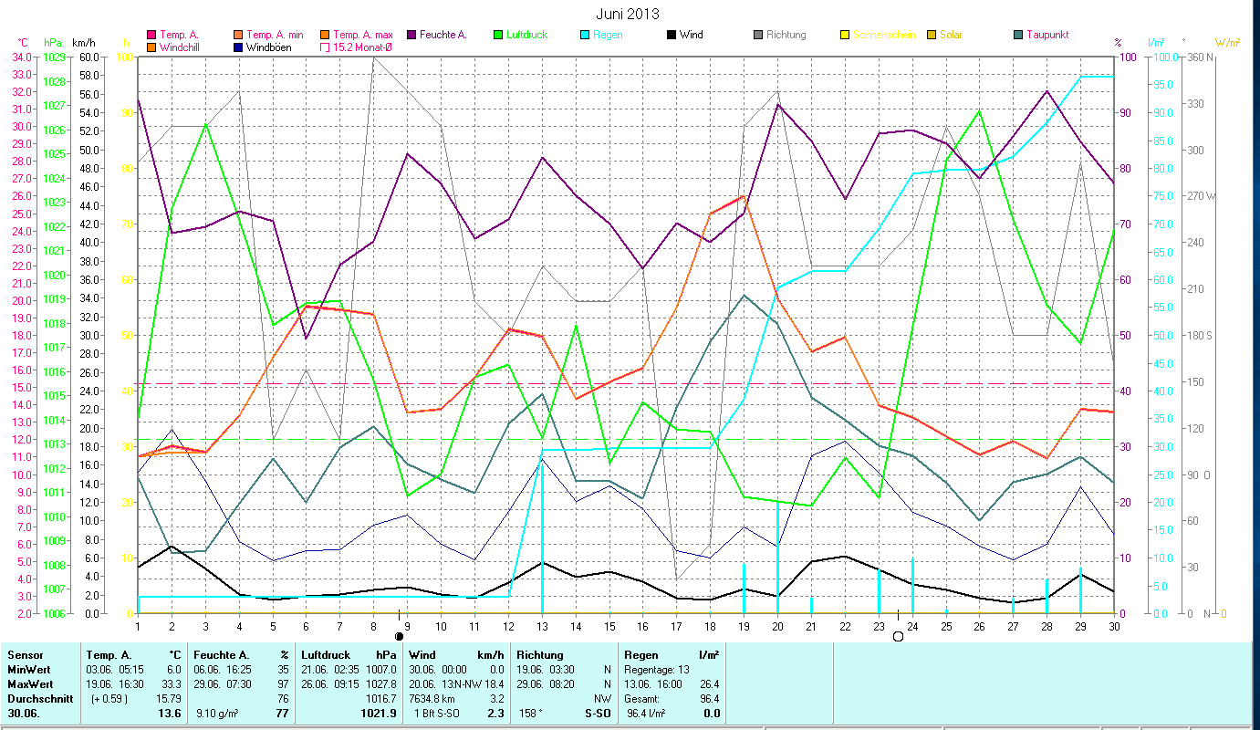The width and height of the screenshot is (1260, 730).
Task: Click the "MinWert" row label
Action: pos(27,669)
